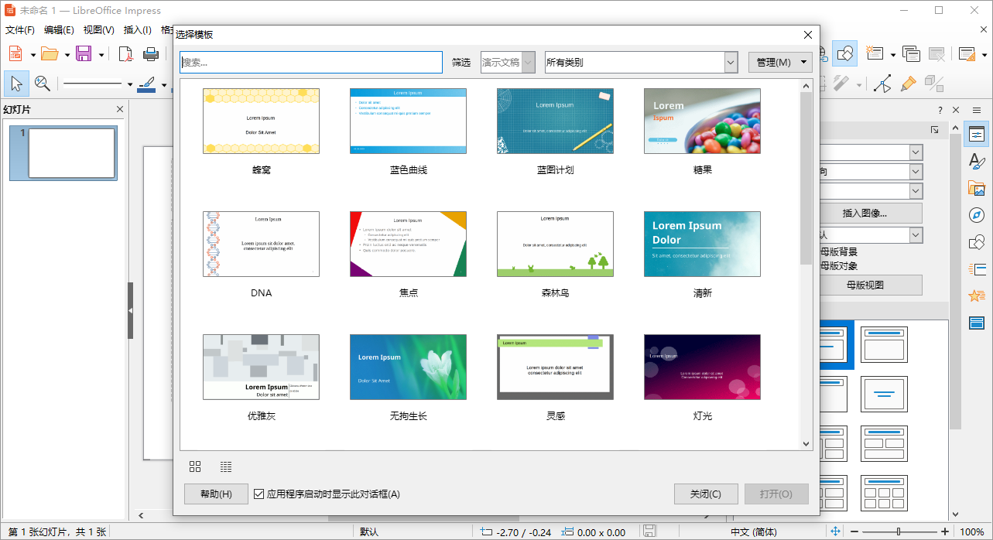The image size is (993, 540).
Task: Adjust the zoom slider in status bar
Action: click(900, 532)
